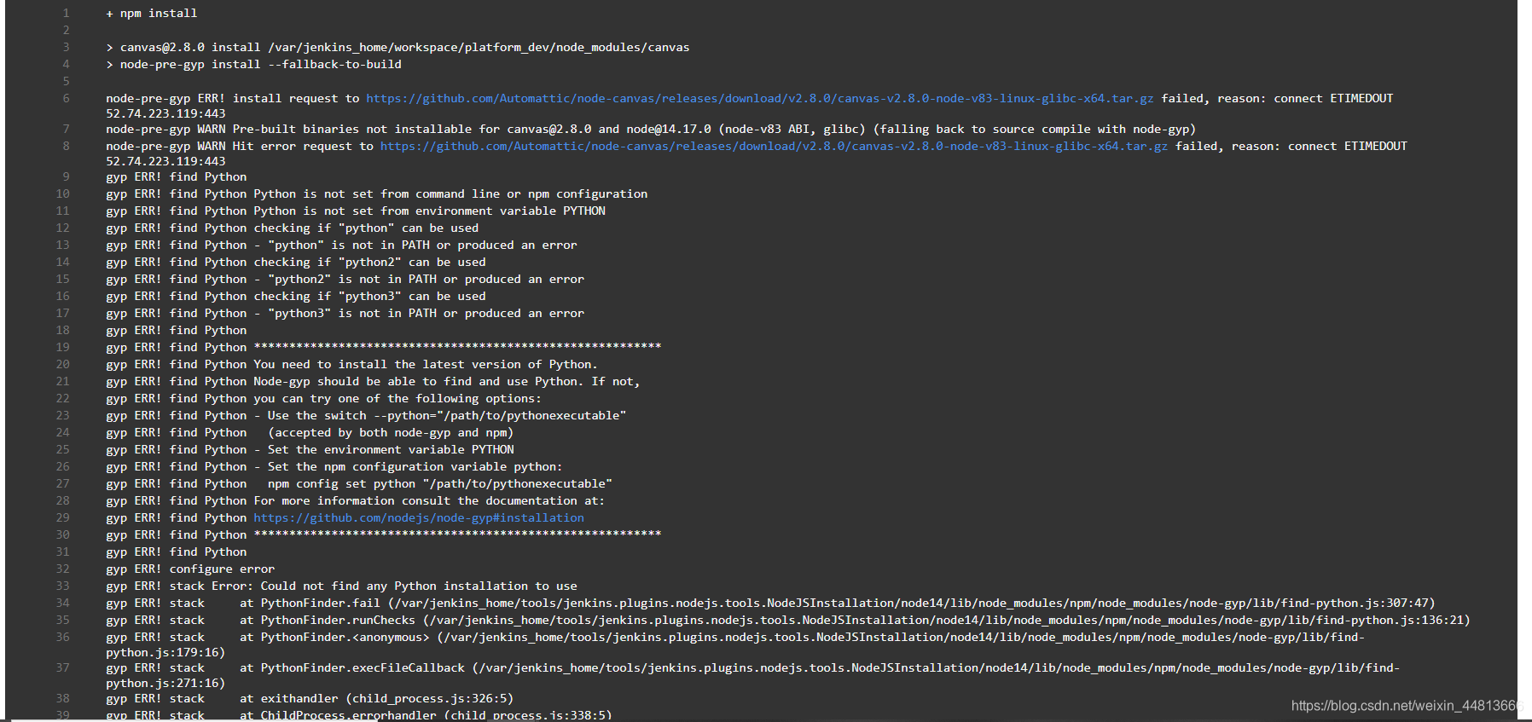Click 'PythonFinder.execFileCallback' stack trace line

coord(753,675)
